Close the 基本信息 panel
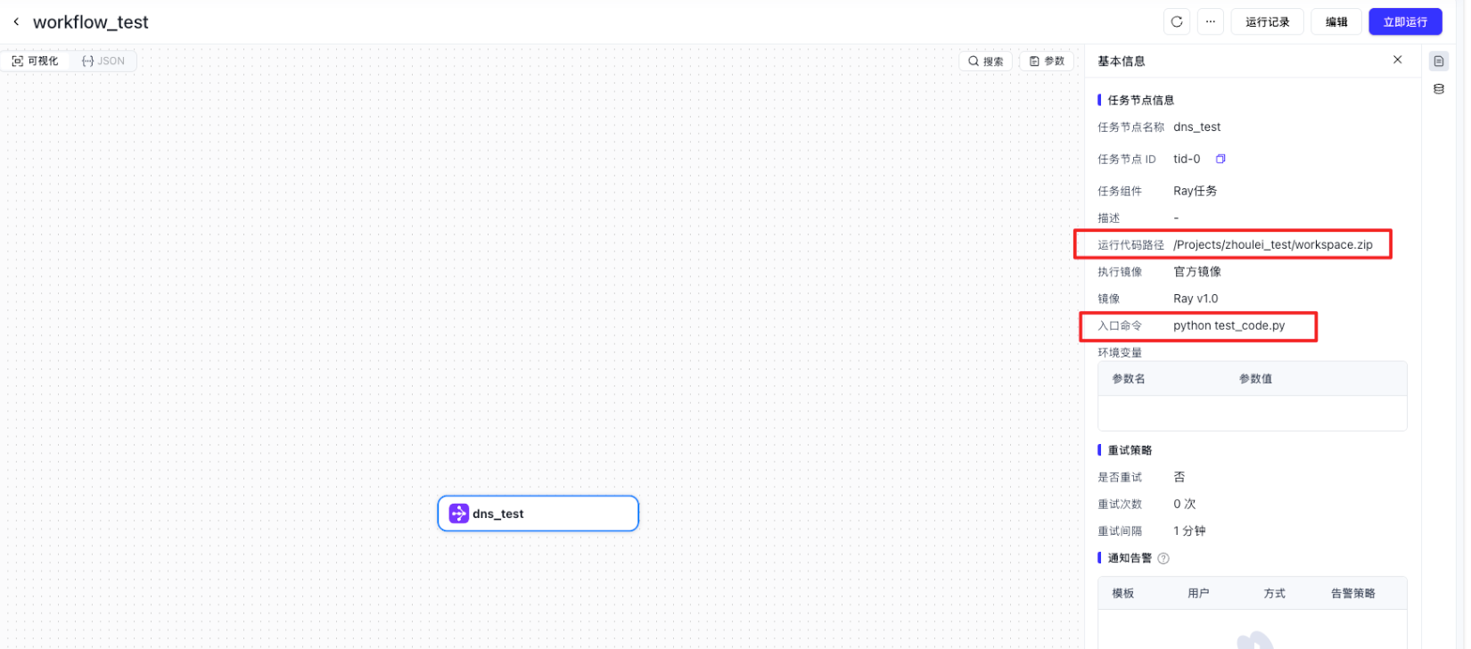Viewport: 1471px width, 649px height. click(1397, 60)
